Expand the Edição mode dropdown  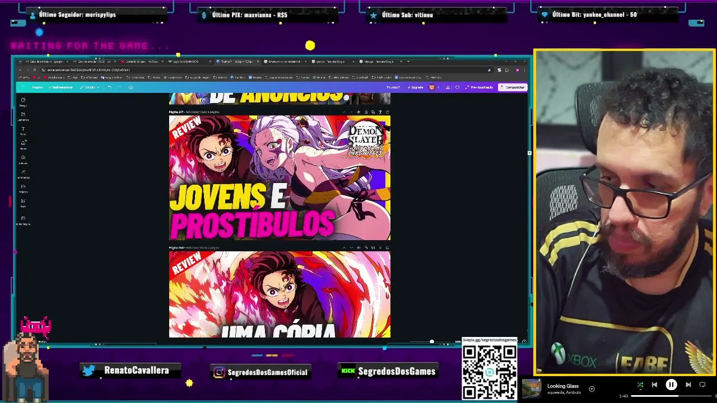(x=90, y=87)
